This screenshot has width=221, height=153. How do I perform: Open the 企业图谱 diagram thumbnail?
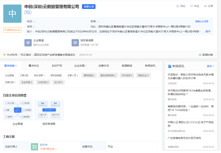(x=17, y=110)
